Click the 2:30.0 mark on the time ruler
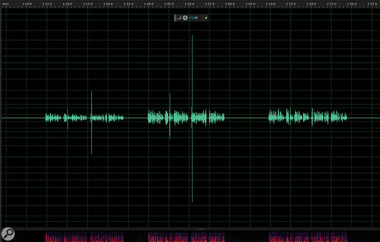Screen dimensions: 380x242 (x=352, y=4)
